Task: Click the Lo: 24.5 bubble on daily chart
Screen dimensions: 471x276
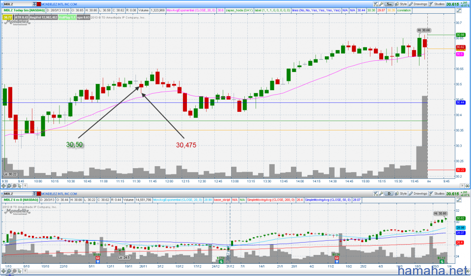Action: [124, 258]
